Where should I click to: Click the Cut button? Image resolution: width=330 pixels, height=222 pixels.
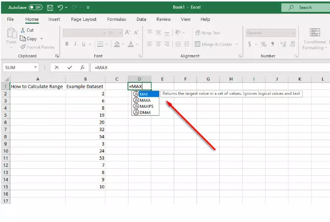pos(27,30)
